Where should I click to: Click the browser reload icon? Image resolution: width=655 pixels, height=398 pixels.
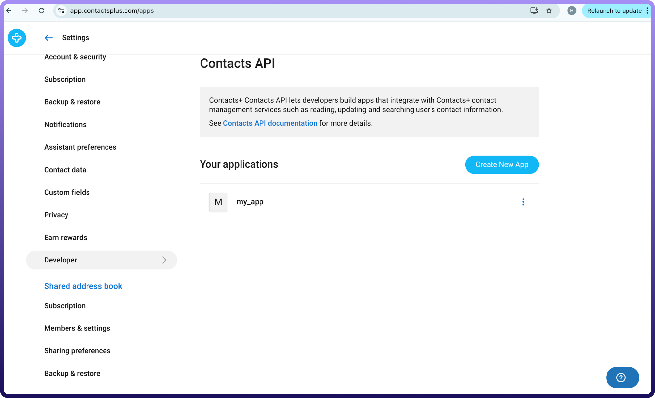coord(41,10)
